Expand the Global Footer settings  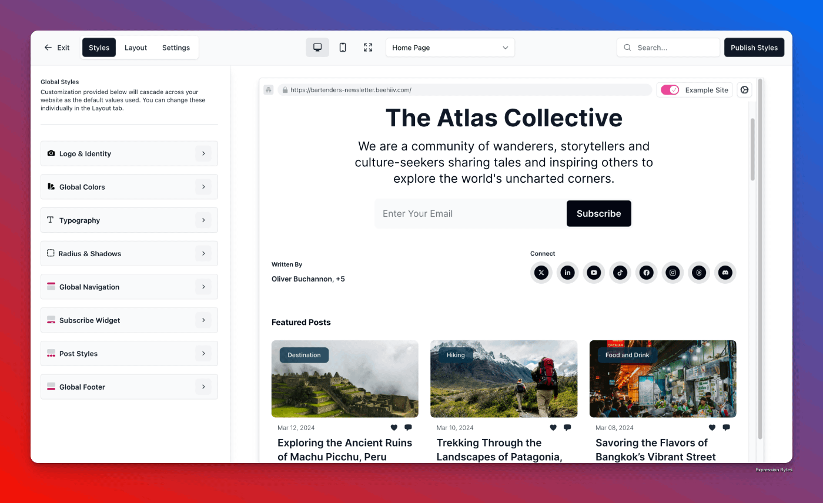(x=129, y=387)
